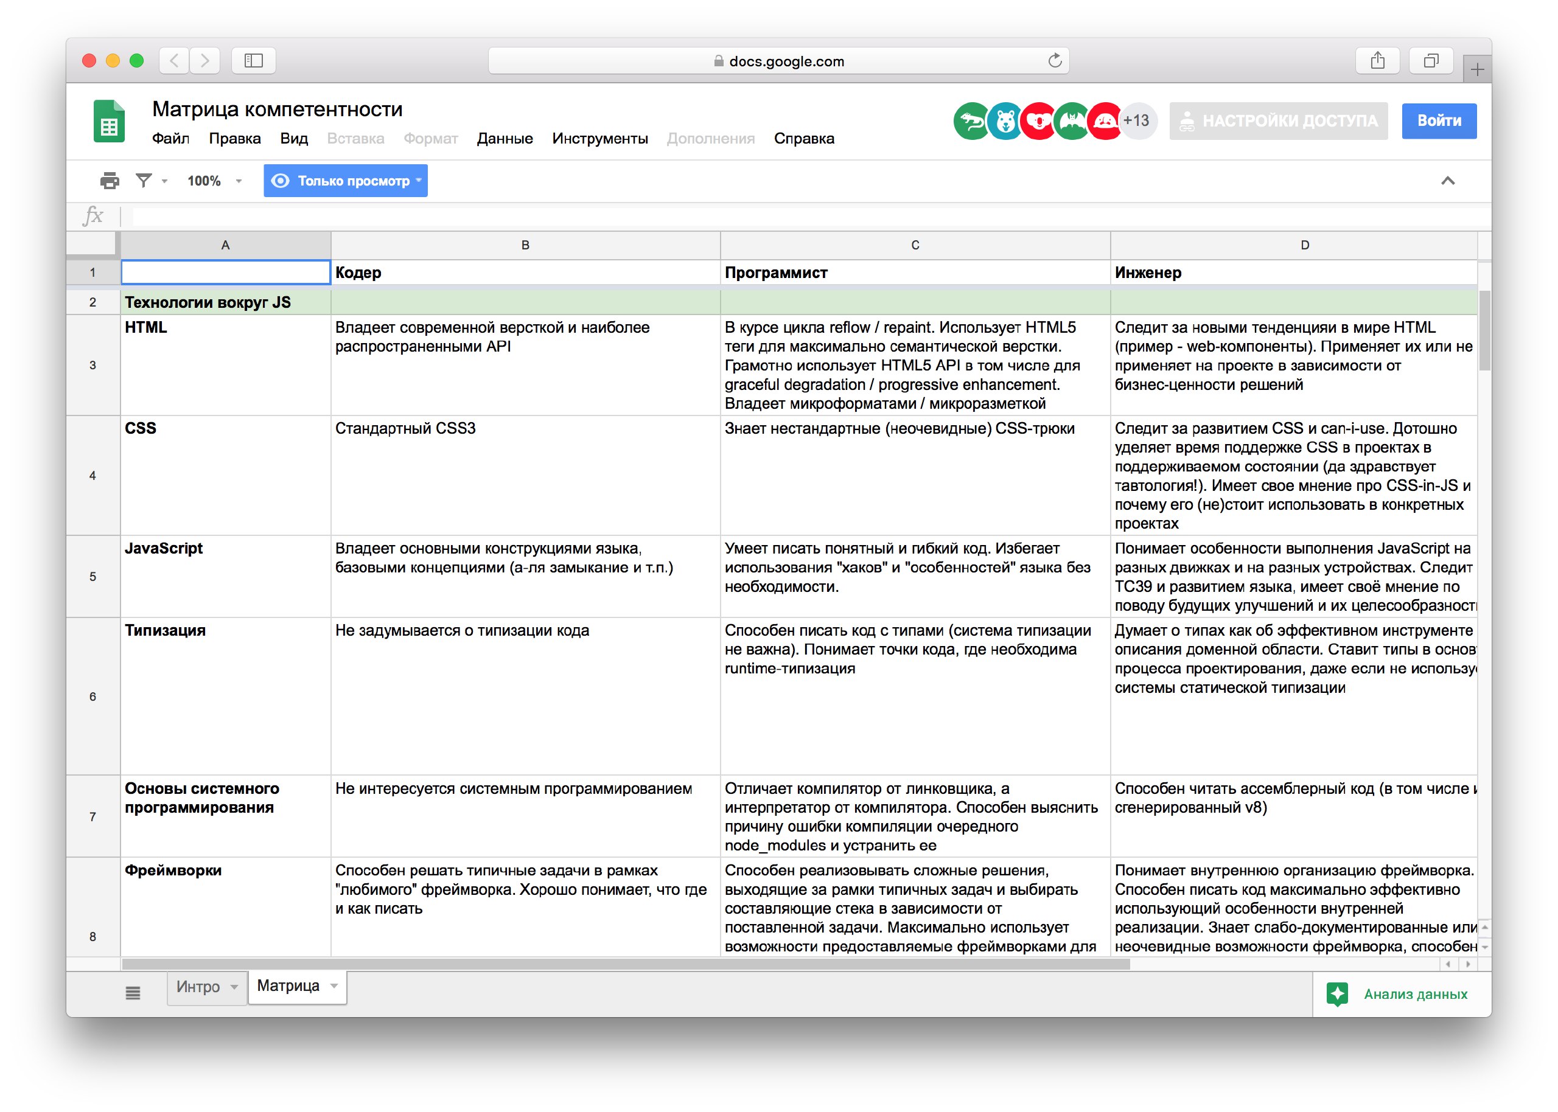Click the Войти sign-in button
Screen dimensions: 1558x1112
(1439, 121)
